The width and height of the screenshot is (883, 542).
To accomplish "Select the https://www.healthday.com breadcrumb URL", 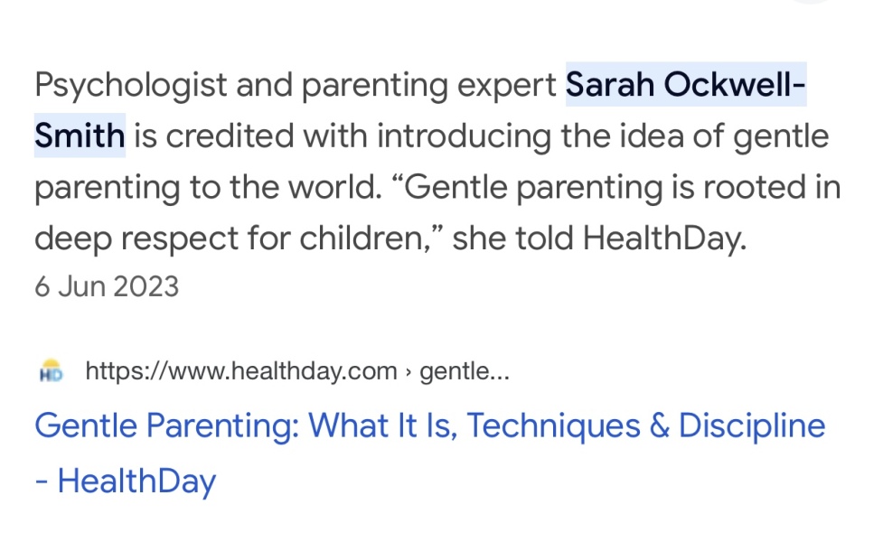I will click(x=240, y=369).
